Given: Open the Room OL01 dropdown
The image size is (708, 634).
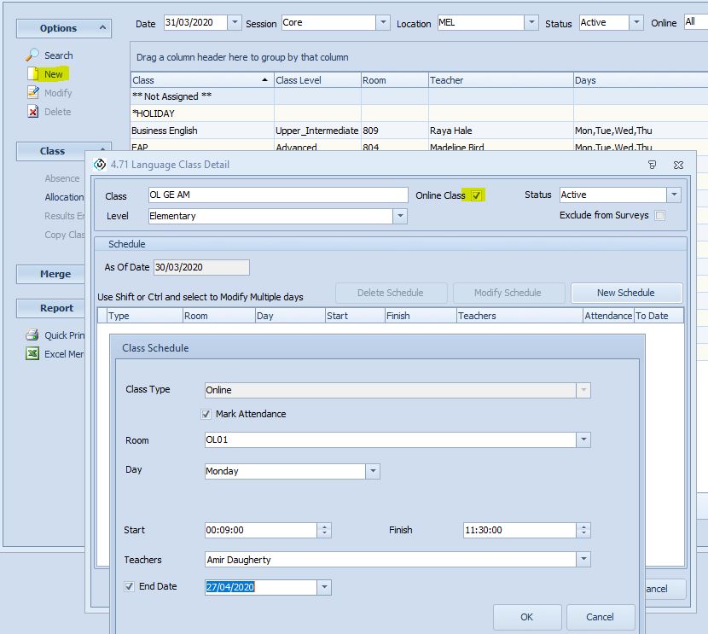Looking at the screenshot, I should tap(583, 441).
